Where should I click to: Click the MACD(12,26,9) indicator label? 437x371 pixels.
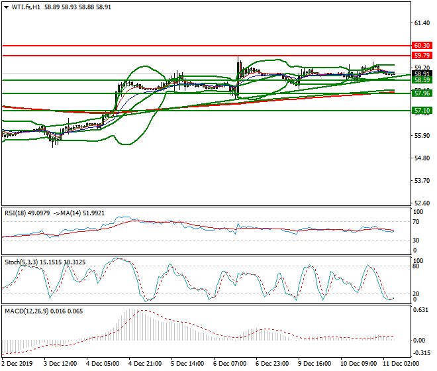pos(23,310)
